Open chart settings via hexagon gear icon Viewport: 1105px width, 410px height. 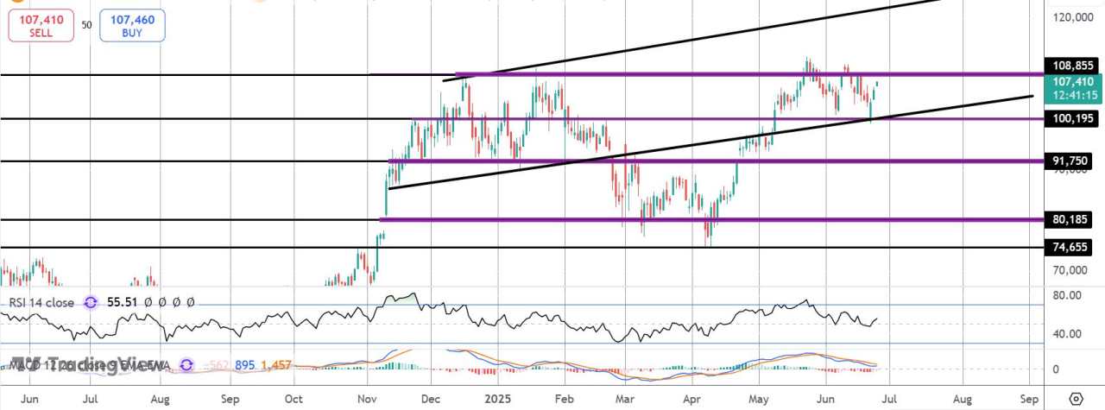[1075, 400]
